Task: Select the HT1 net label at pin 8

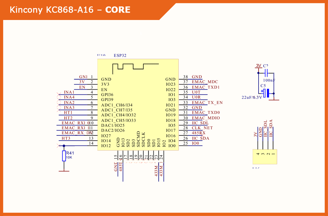Action: (68, 113)
